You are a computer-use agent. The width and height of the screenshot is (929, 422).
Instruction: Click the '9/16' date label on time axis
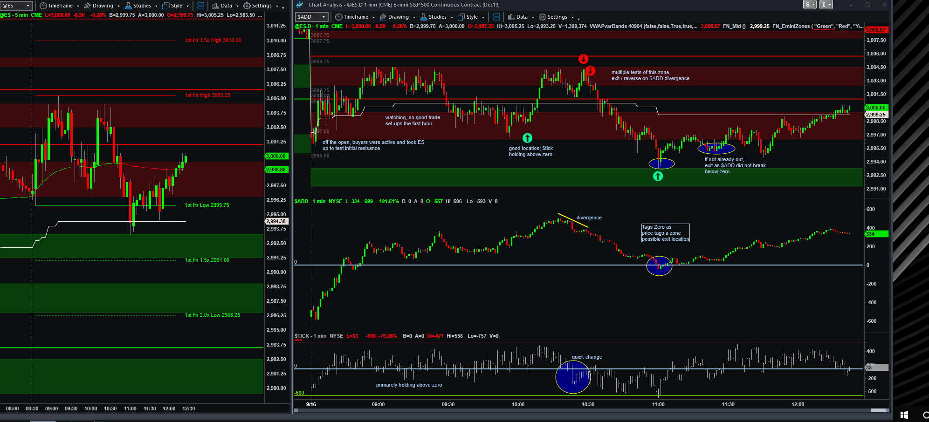[x=311, y=404]
